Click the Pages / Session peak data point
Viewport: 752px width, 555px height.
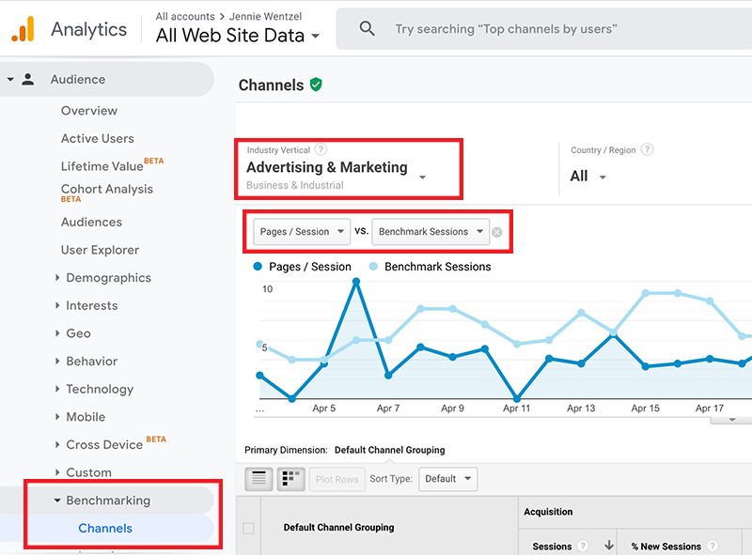356,282
